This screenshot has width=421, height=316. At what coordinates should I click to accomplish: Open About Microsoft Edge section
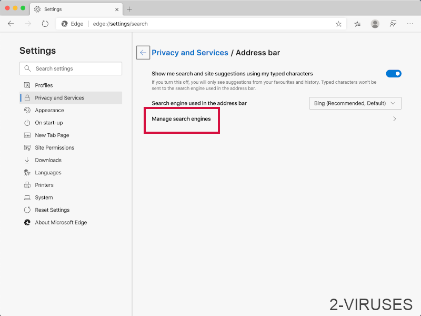(71, 222)
